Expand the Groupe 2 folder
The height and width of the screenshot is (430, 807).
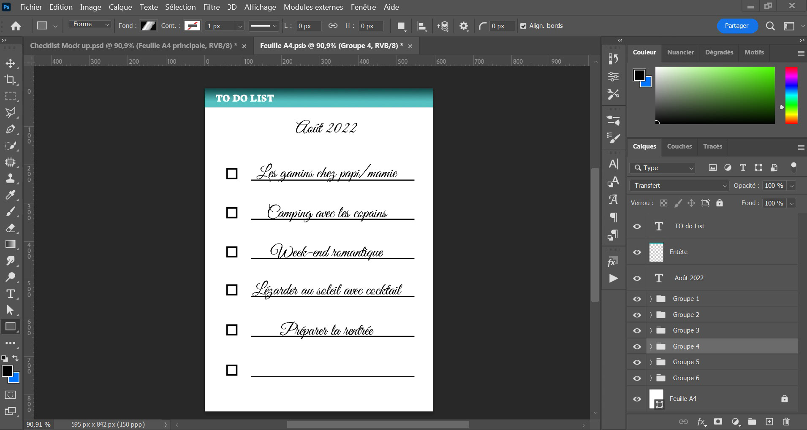pyautogui.click(x=651, y=315)
